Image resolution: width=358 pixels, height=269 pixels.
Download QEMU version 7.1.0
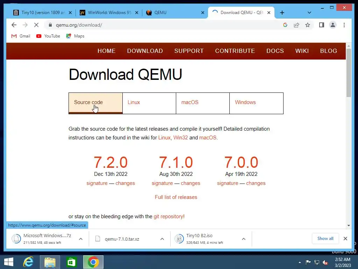click(176, 162)
